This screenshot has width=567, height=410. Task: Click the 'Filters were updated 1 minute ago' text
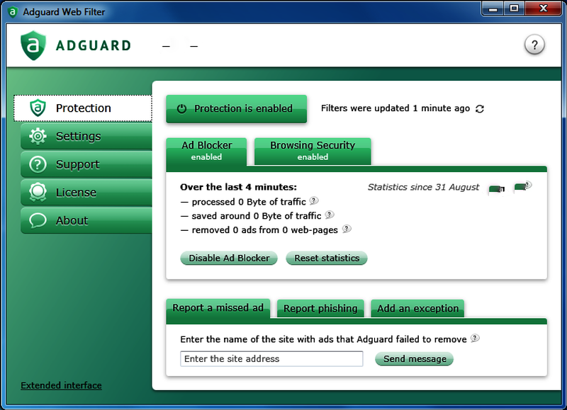pyautogui.click(x=395, y=108)
